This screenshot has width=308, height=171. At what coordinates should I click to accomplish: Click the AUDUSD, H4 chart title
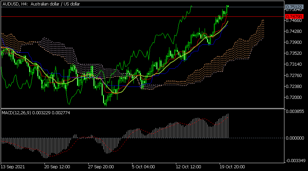click(41, 4)
